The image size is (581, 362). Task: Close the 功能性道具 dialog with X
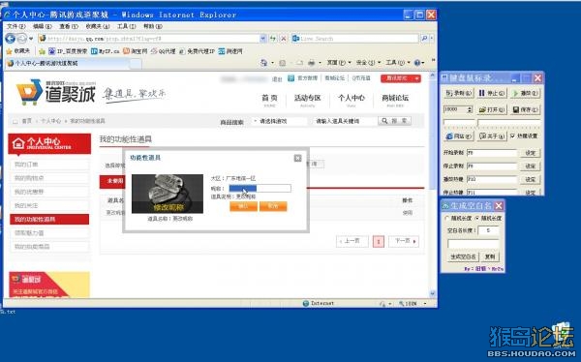297,158
